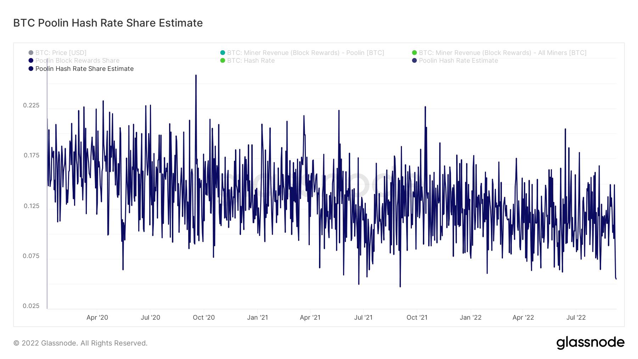Enable Miner Revenue (Block Rewards) - Poolin series
Image resolution: width=638 pixels, height=359 pixels.
(x=306, y=53)
